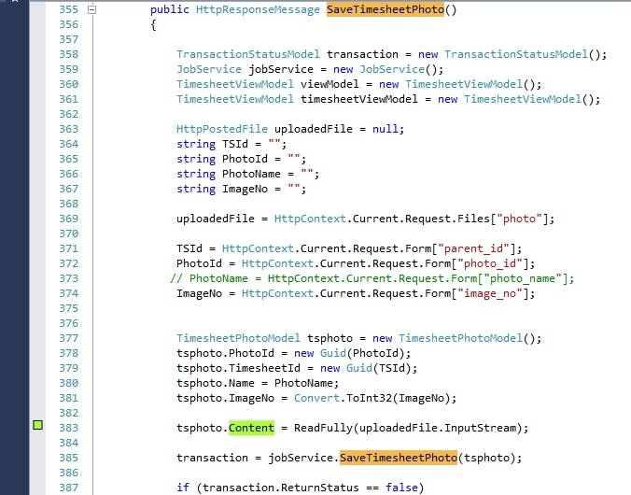Collapse the SaveTimesheetPhoto method outline box
The height and width of the screenshot is (495, 631).
(x=91, y=10)
